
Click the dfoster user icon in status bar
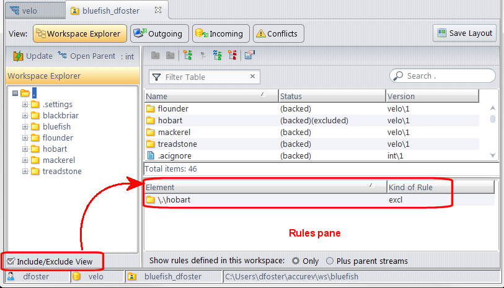[11, 276]
